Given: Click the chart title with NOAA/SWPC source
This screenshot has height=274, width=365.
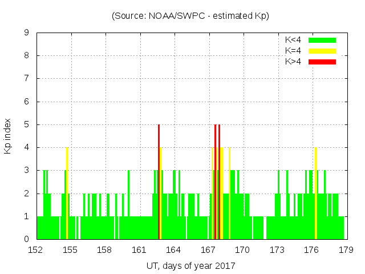Looking at the screenshot, I should [x=190, y=15].
